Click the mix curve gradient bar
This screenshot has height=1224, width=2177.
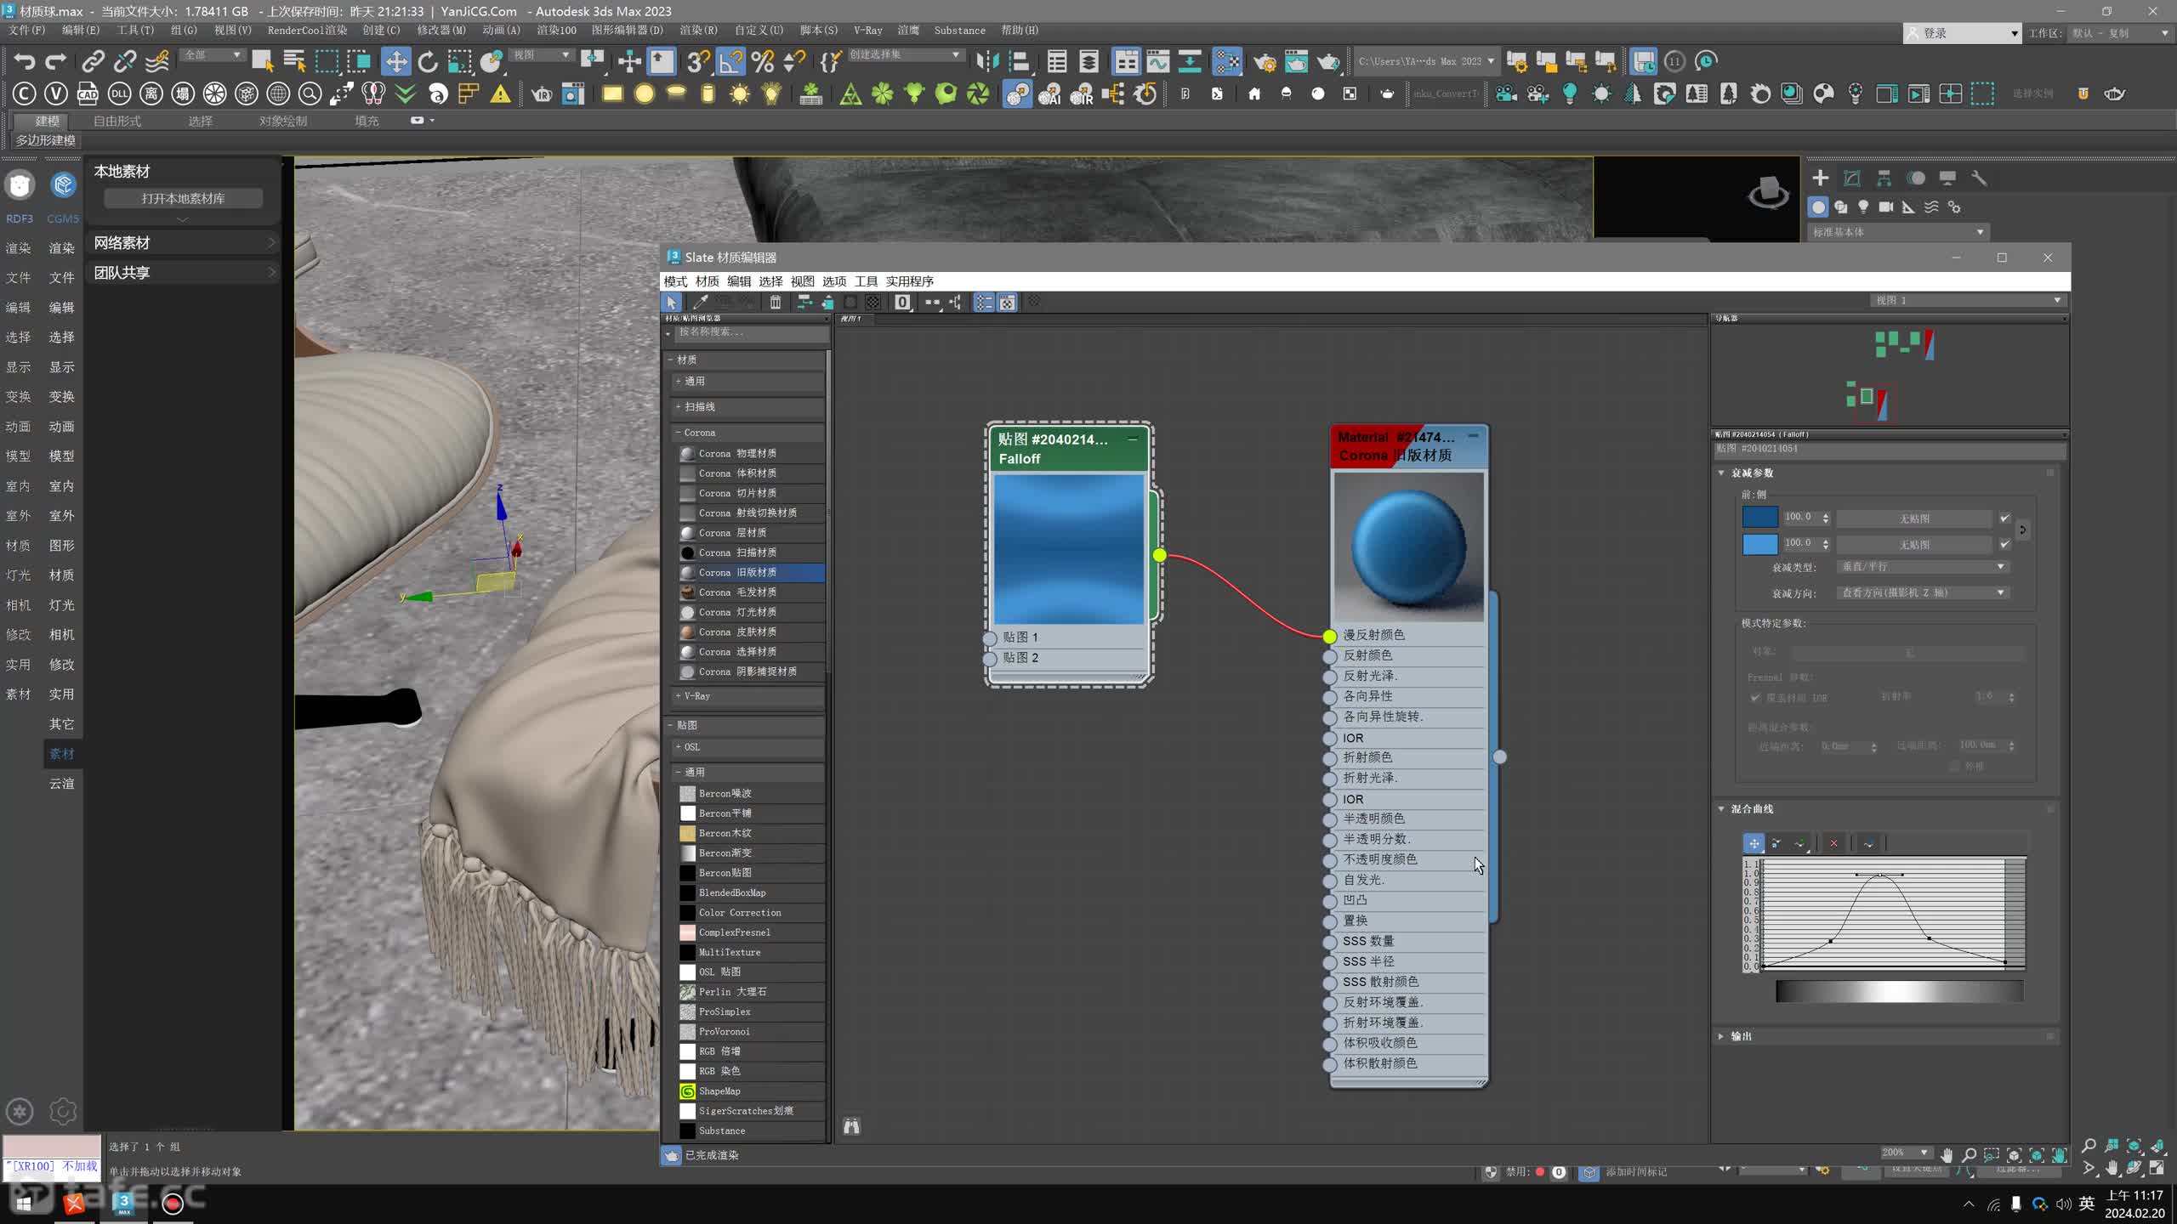point(1899,991)
